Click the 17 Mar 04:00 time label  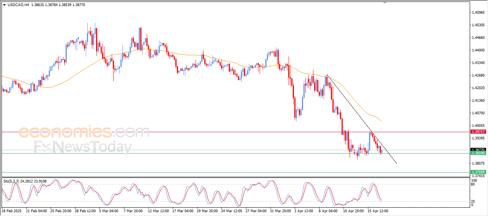183,211
